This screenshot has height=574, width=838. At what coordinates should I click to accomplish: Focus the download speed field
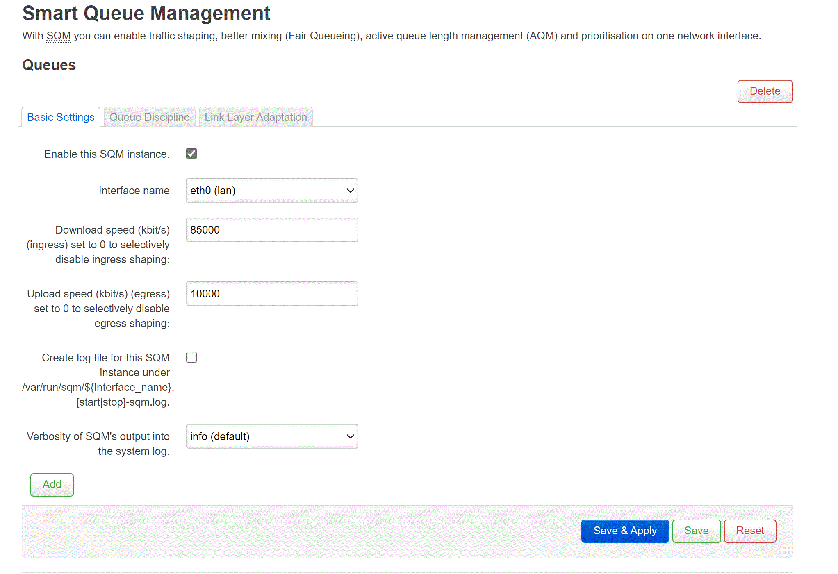click(x=271, y=230)
